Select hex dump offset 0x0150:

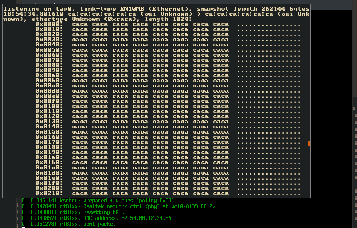[49, 132]
